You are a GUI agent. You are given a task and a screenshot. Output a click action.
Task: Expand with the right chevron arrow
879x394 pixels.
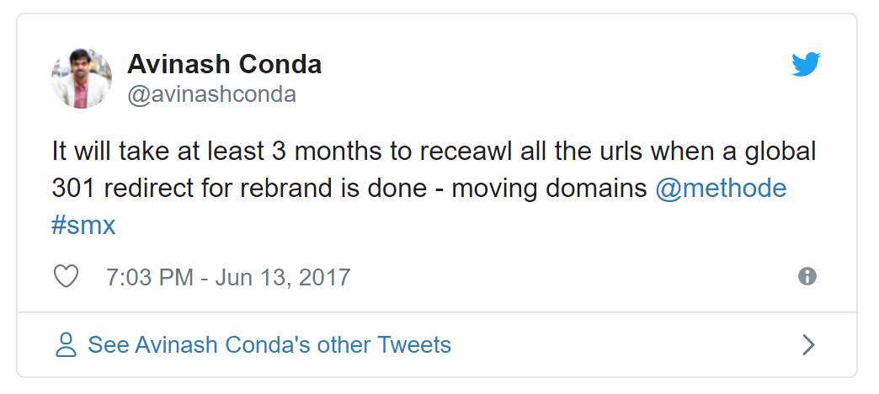pos(808,344)
